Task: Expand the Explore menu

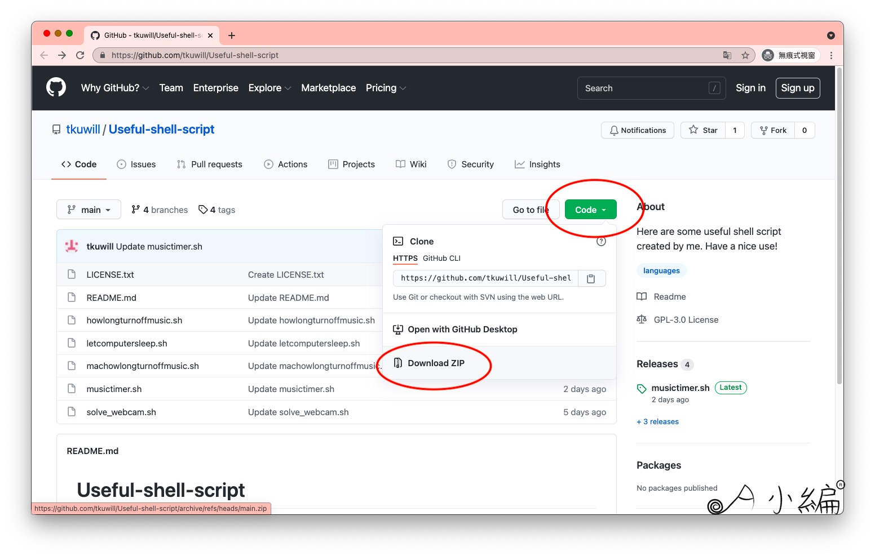Action: (269, 88)
